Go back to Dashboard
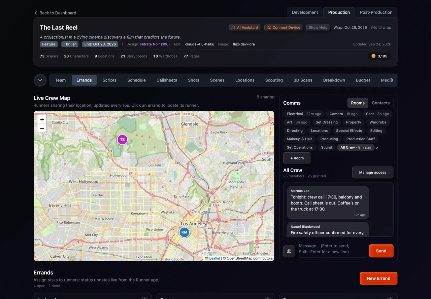The image size is (431, 299). pos(55,13)
